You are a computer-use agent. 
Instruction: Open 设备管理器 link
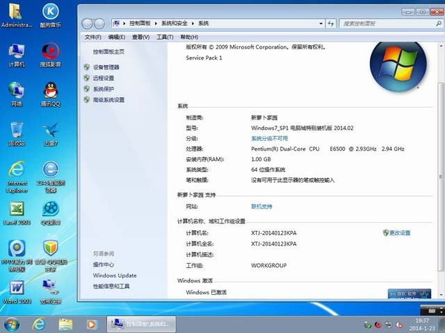pos(106,67)
